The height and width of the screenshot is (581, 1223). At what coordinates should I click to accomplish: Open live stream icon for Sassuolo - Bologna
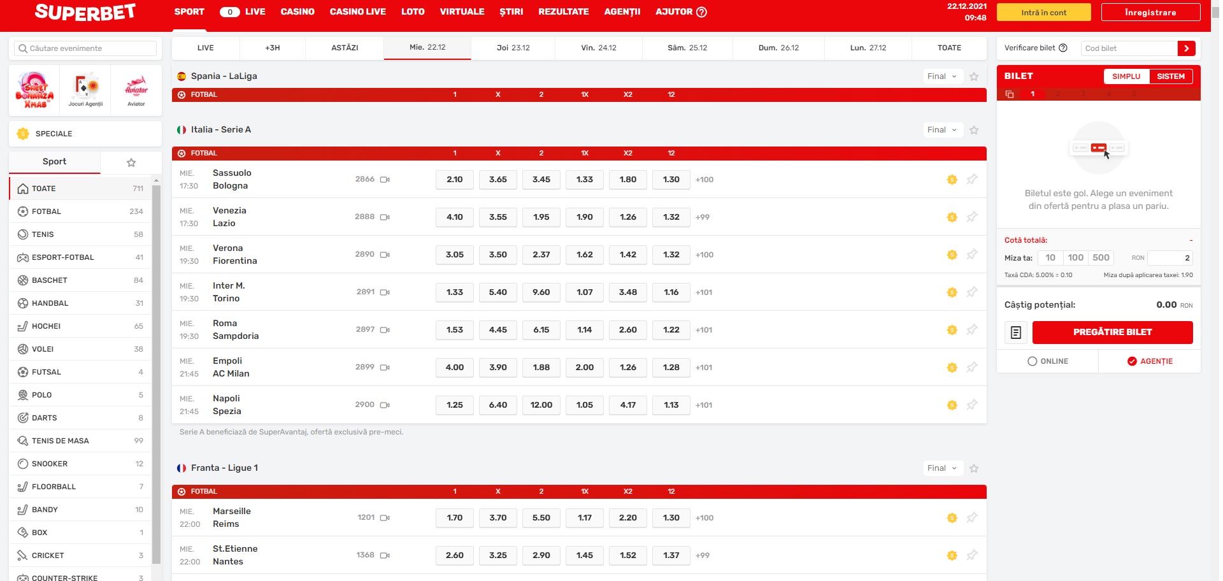pyautogui.click(x=385, y=180)
